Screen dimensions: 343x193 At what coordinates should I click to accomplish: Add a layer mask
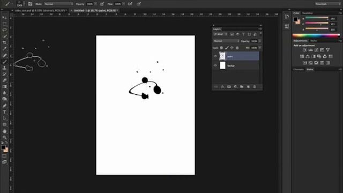coord(229,87)
